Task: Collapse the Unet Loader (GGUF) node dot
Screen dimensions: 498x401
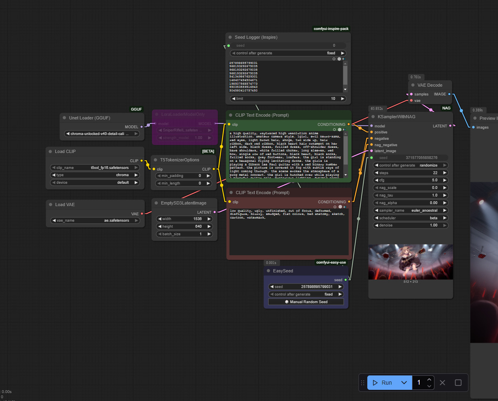Action: point(64,118)
